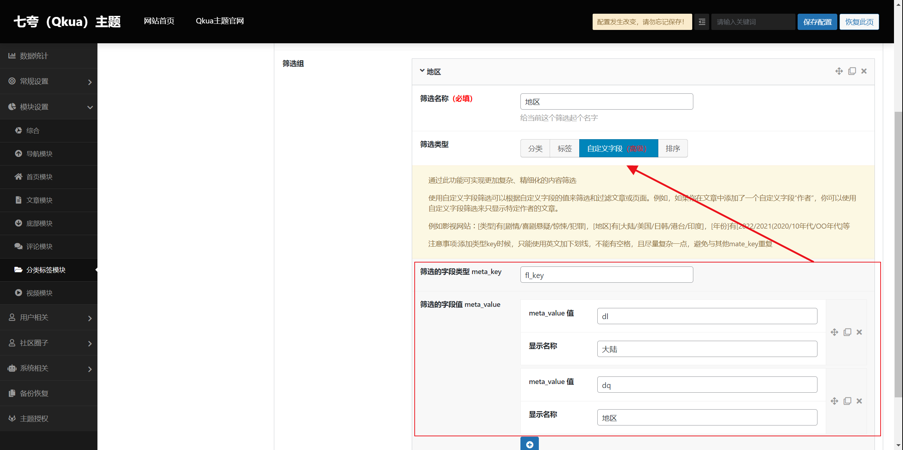Toggle the menu collapse icon in top bar
The height and width of the screenshot is (450, 903).
coord(702,22)
